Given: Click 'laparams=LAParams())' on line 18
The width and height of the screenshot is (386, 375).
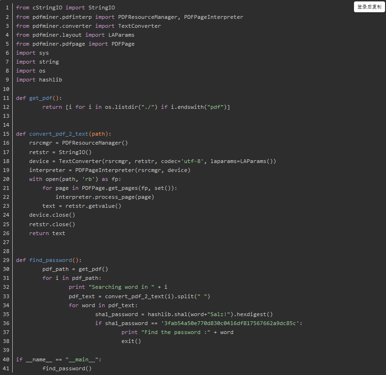Looking at the screenshot, I should 243,161.
